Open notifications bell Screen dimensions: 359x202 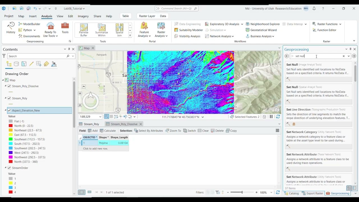[314, 8]
